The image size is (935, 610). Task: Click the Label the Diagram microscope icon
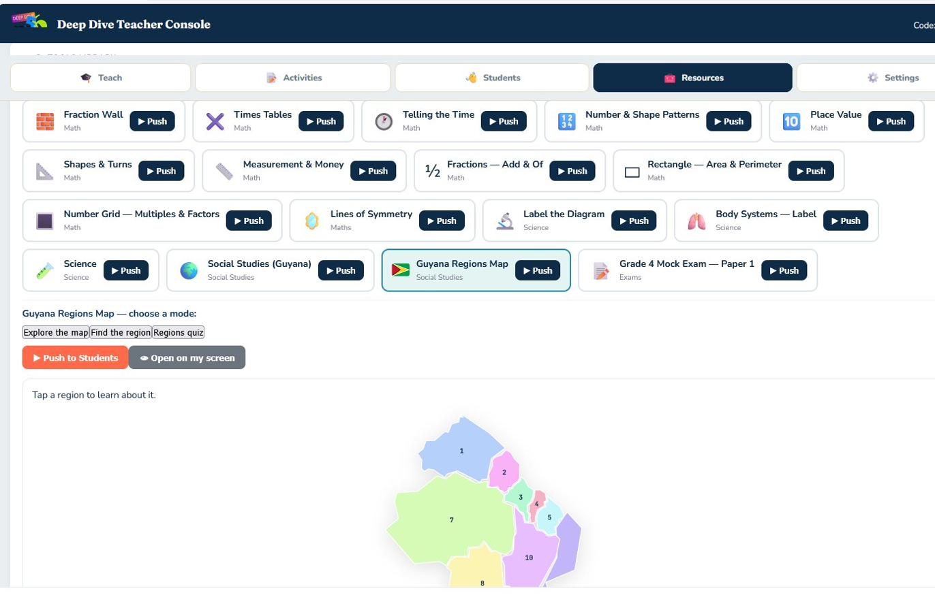point(504,221)
